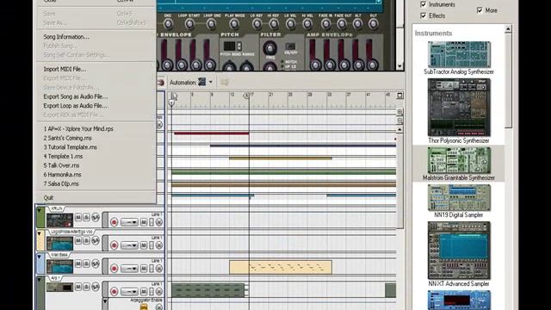The width and height of the screenshot is (551, 310).
Task: Mute the Bass track
Action: pos(78,264)
